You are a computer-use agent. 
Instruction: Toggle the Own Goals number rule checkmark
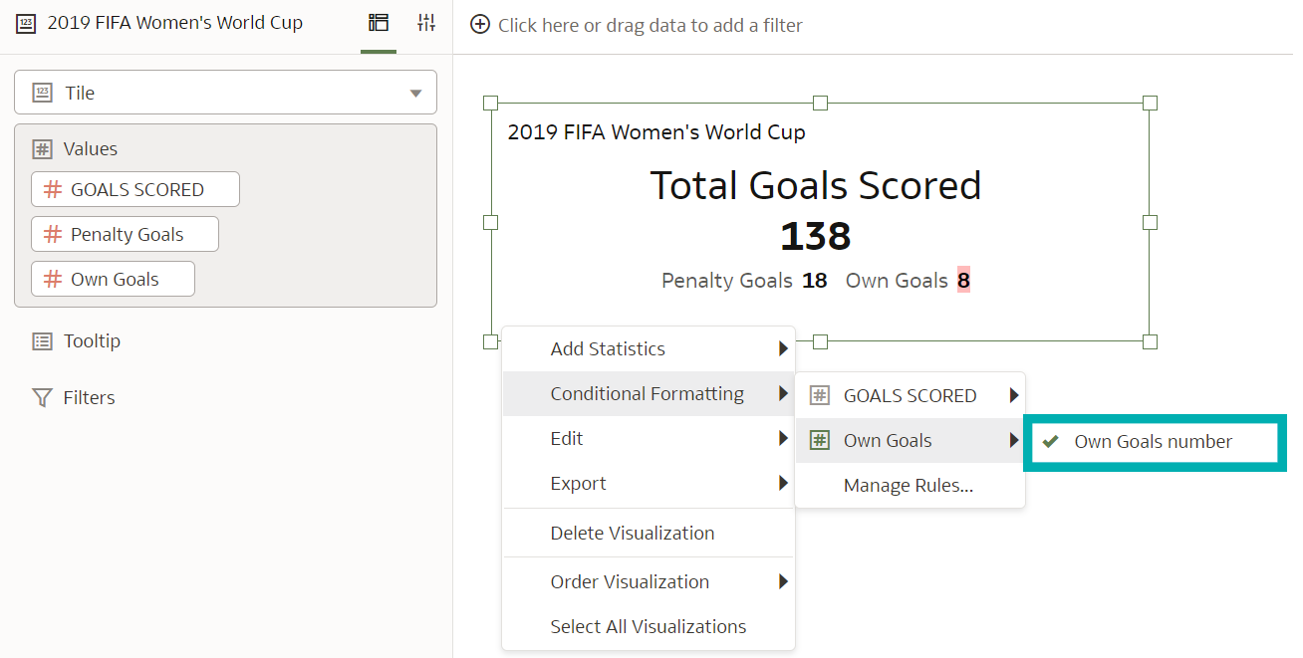pos(1050,441)
